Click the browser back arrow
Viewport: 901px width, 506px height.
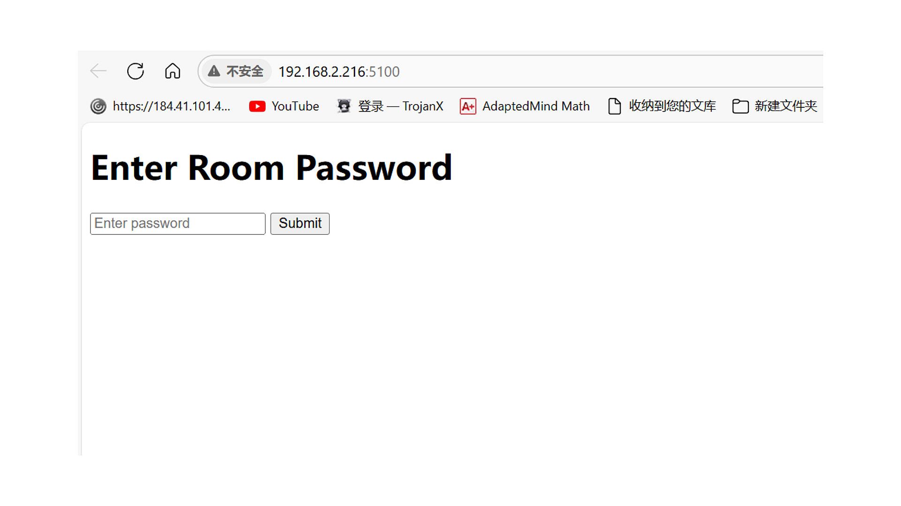pyautogui.click(x=99, y=71)
